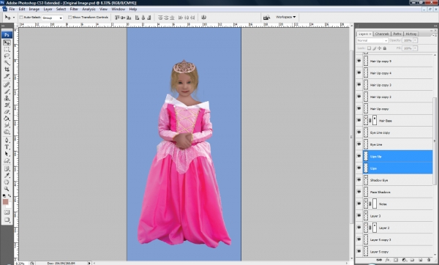The height and width of the screenshot is (265, 439).
Task: Select the Magic Wand tool
Action: tap(7, 62)
